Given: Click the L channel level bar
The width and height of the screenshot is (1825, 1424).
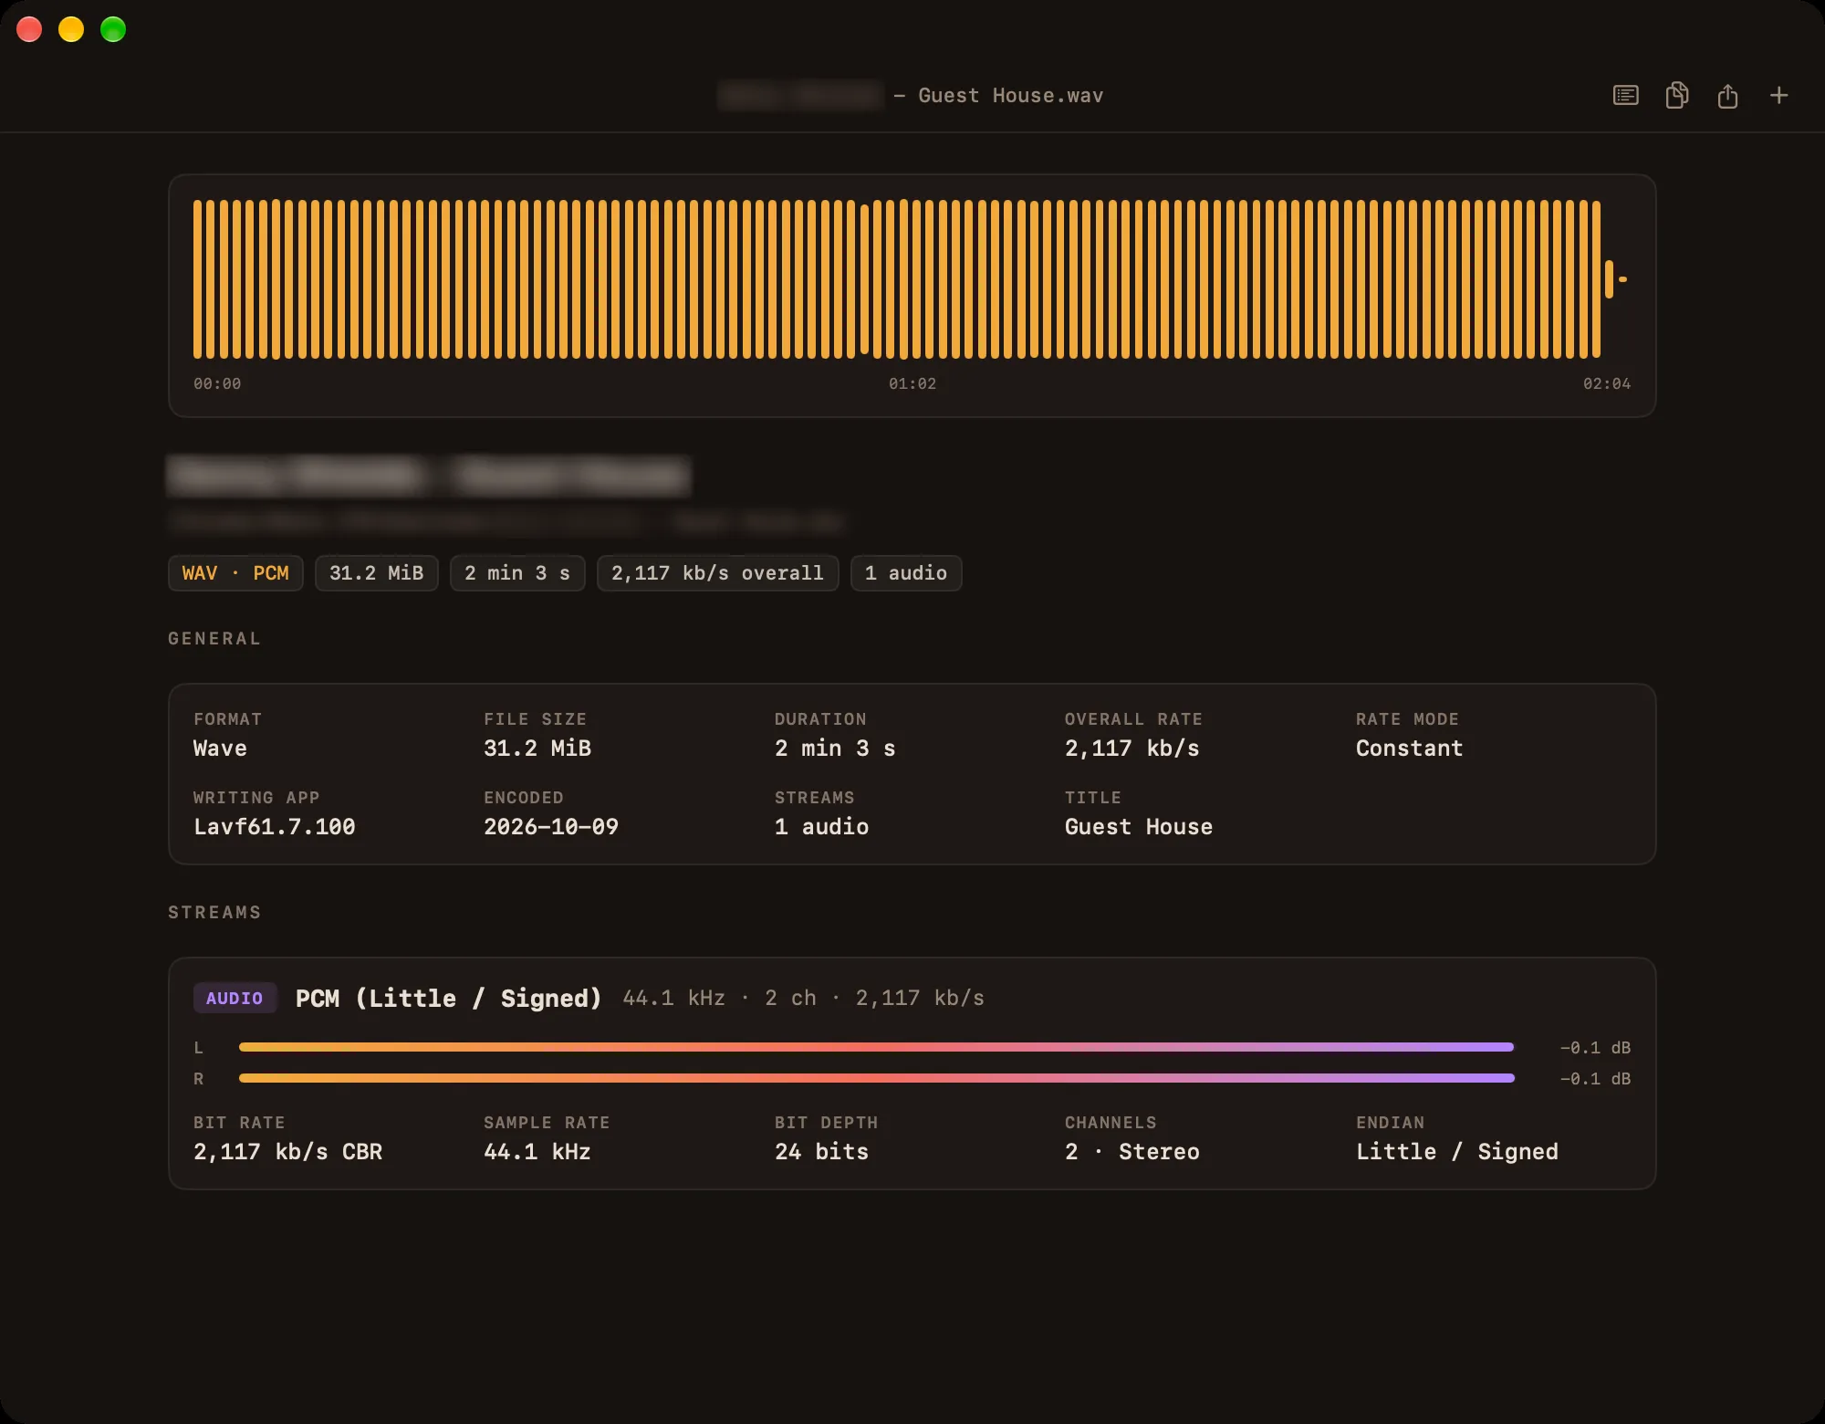Looking at the screenshot, I should click(877, 1048).
